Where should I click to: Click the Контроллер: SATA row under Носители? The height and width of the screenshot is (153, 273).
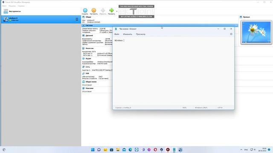89,52
